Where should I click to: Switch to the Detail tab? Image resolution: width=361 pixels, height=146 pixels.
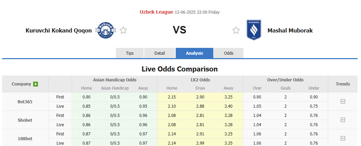click(160, 53)
